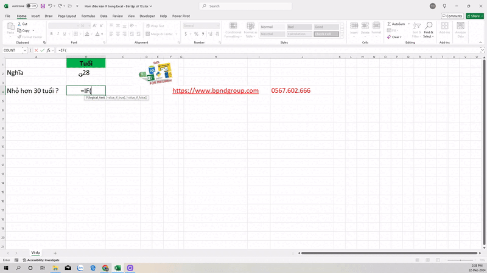
Task: Open the bpndgroup.com hyperlink
Action: [x=215, y=90]
